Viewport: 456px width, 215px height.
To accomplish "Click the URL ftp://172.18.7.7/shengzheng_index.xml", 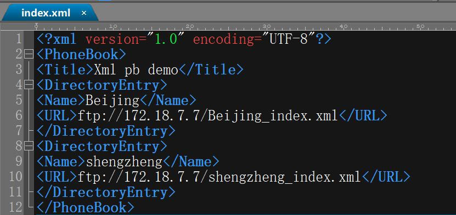I will pyautogui.click(x=219, y=177).
